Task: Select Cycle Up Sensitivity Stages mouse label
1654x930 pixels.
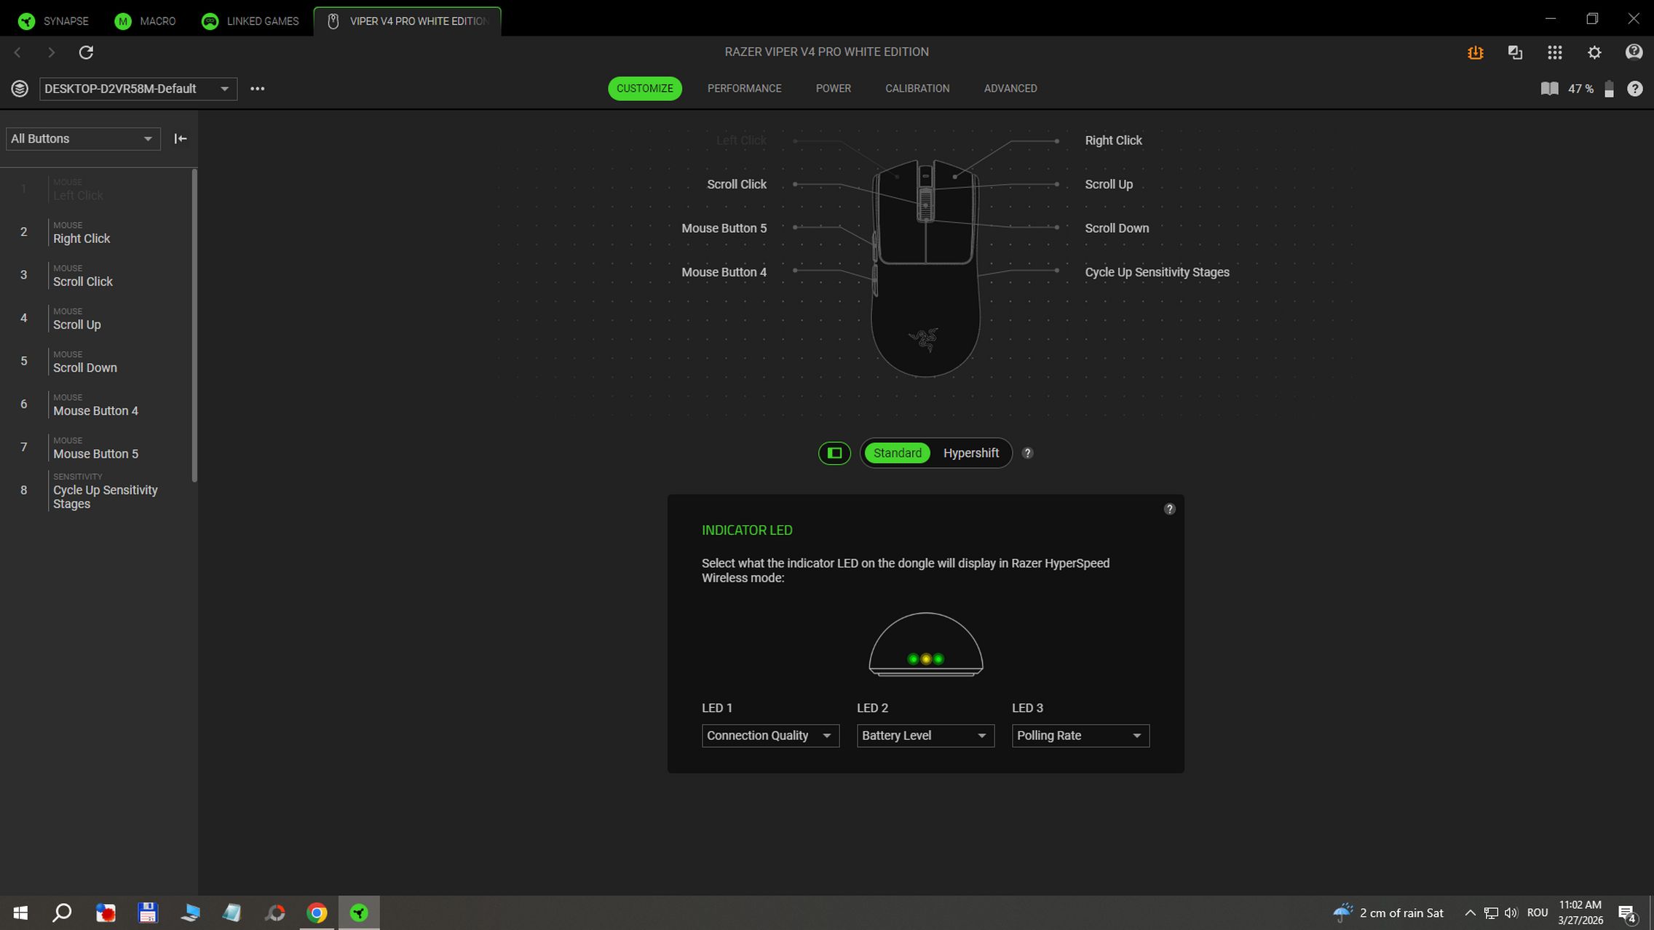Action: coord(1156,272)
